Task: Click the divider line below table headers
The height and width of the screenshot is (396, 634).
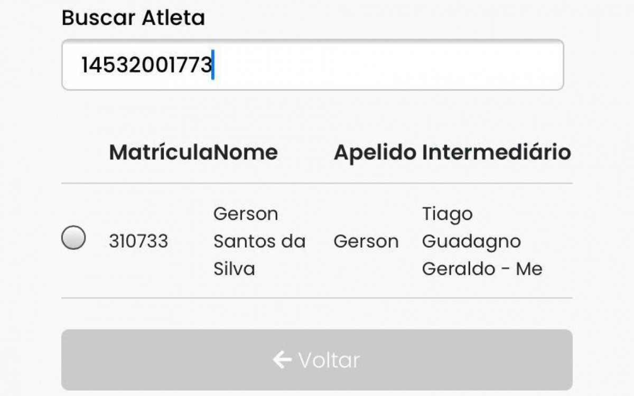Action: [317, 184]
